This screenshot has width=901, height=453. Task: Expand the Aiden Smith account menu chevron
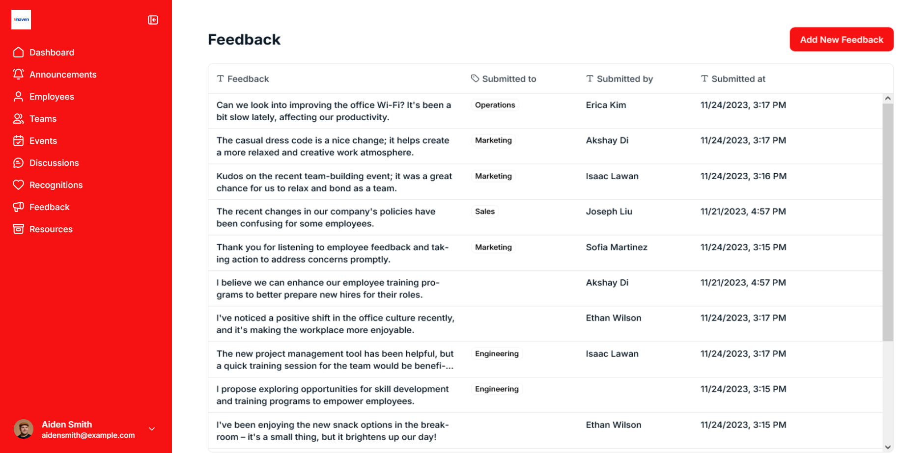pos(152,429)
